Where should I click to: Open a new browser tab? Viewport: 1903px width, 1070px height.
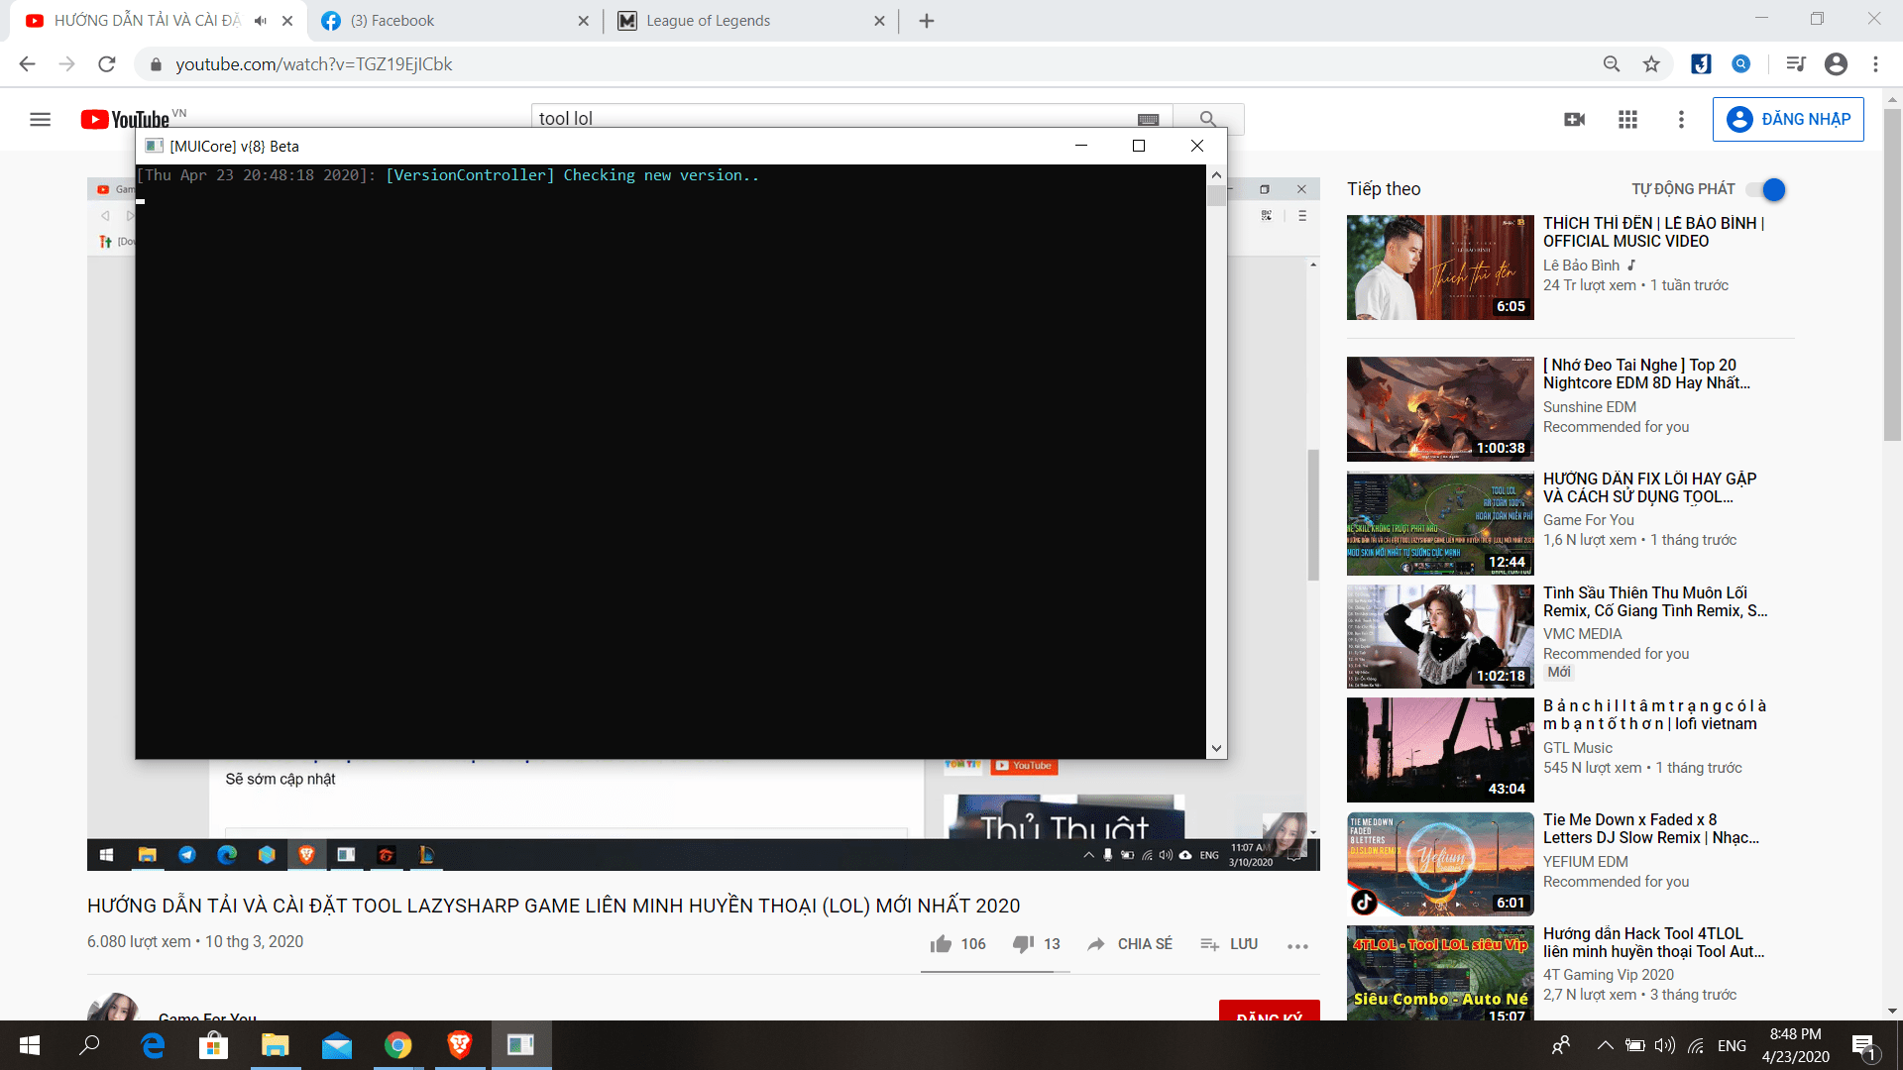pyautogui.click(x=927, y=21)
